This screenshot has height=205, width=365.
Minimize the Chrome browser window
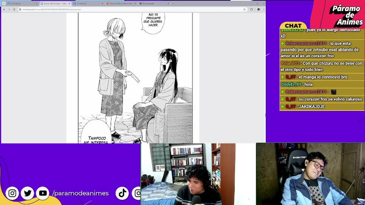click(252, 3)
